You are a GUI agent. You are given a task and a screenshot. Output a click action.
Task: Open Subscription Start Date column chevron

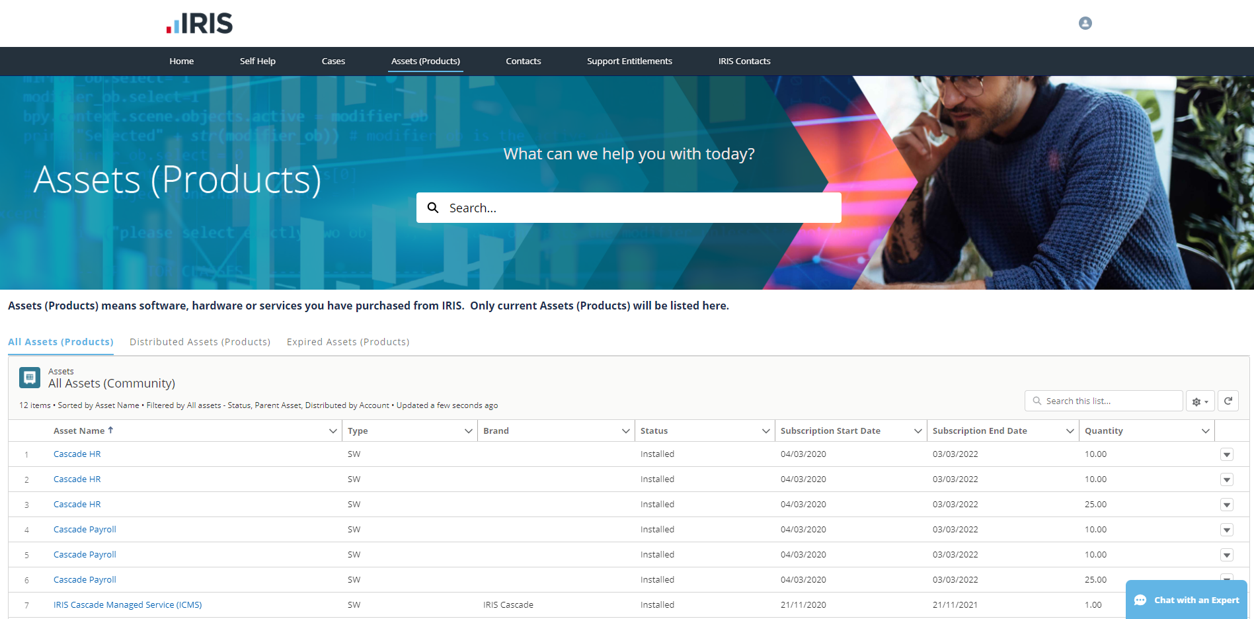(x=918, y=431)
